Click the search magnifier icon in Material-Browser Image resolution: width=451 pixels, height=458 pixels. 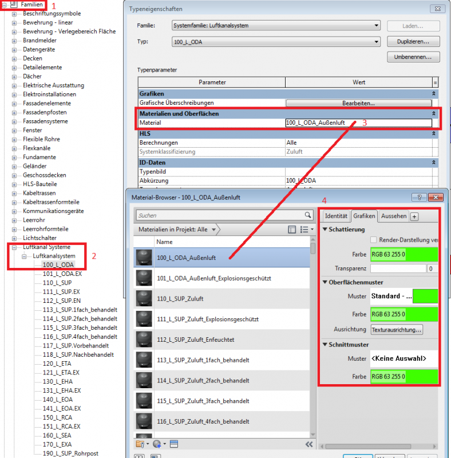(308, 215)
